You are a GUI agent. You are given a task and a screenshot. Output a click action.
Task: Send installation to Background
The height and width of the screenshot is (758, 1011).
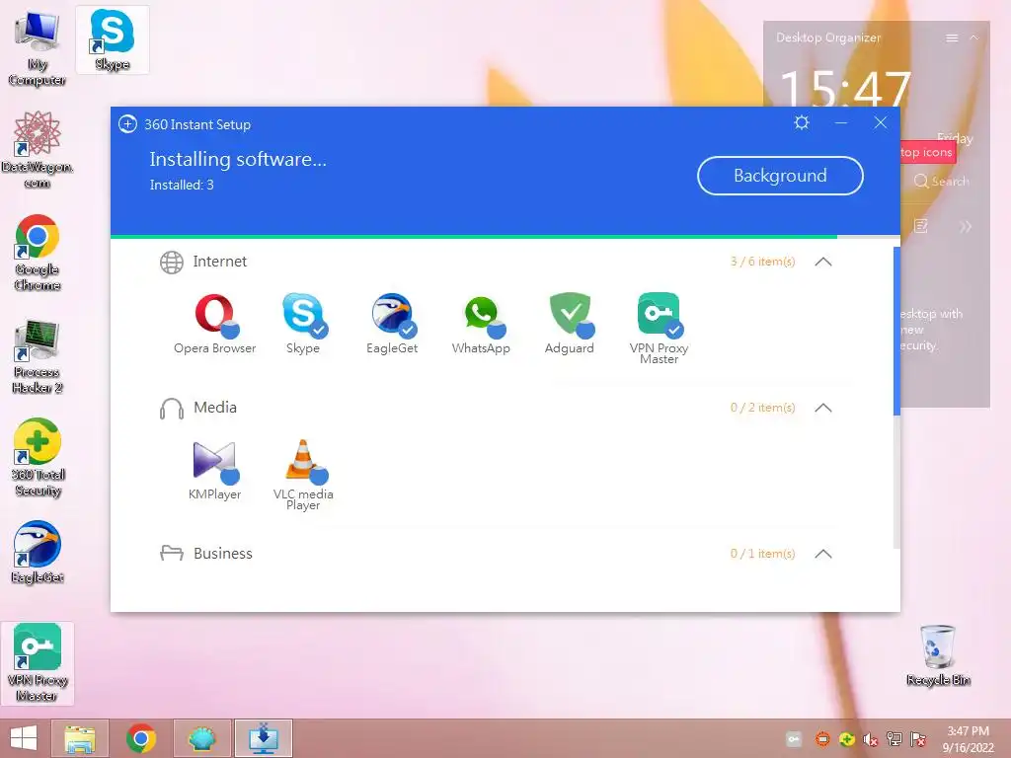click(780, 176)
